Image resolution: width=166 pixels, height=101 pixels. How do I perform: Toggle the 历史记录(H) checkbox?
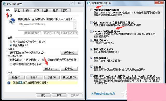[x=92, y=40]
